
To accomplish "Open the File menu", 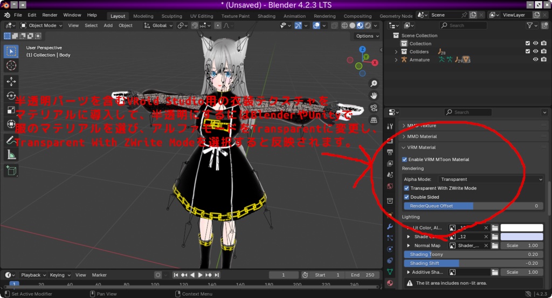I will point(18,15).
